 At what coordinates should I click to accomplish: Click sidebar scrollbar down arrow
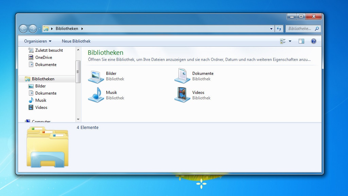click(x=78, y=119)
